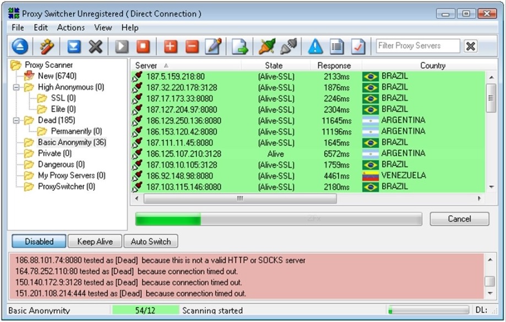Click the green plug connect proxy icon

point(267,47)
